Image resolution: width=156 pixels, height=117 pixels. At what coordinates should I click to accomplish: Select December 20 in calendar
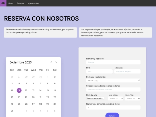[33, 97]
